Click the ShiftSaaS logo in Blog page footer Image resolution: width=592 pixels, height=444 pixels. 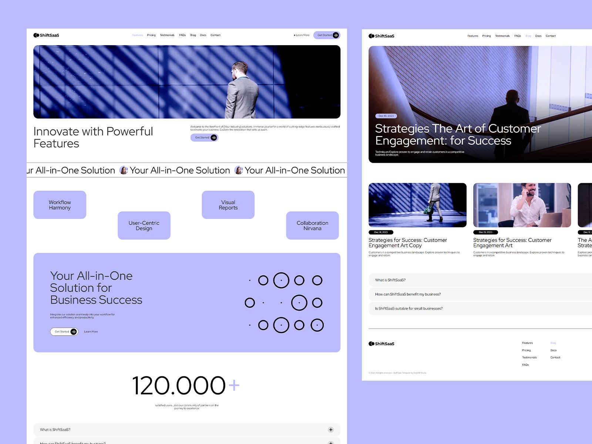coord(381,344)
